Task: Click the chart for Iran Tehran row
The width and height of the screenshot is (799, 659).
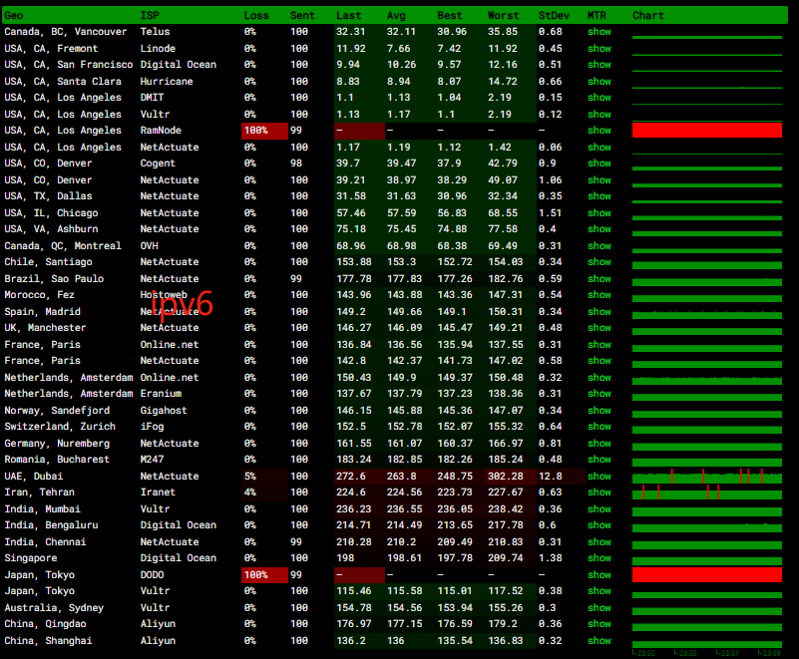Action: point(707,493)
